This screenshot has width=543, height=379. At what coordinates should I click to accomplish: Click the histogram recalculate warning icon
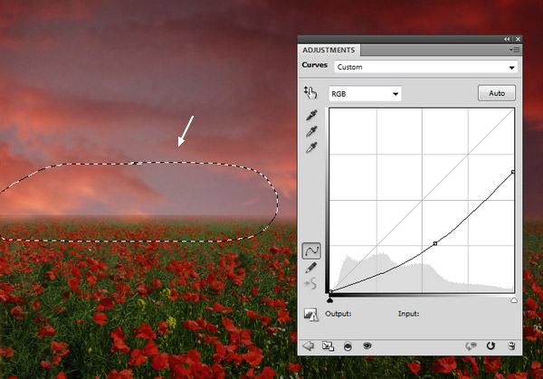point(311,315)
